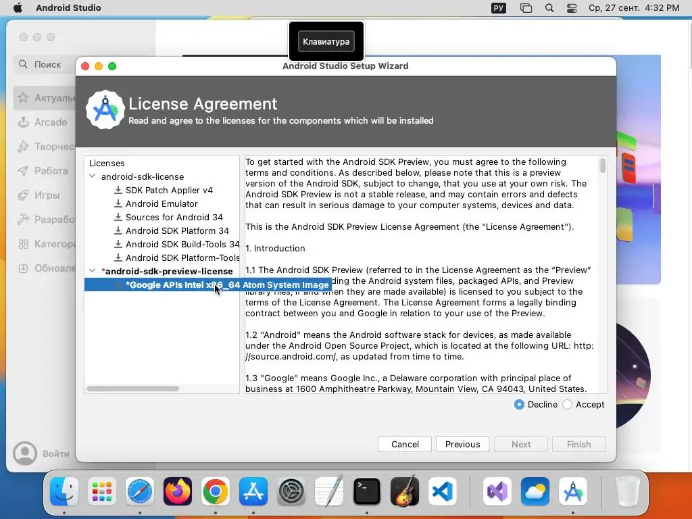Open Firefox from the Dock
The image size is (692, 519).
[x=178, y=491]
